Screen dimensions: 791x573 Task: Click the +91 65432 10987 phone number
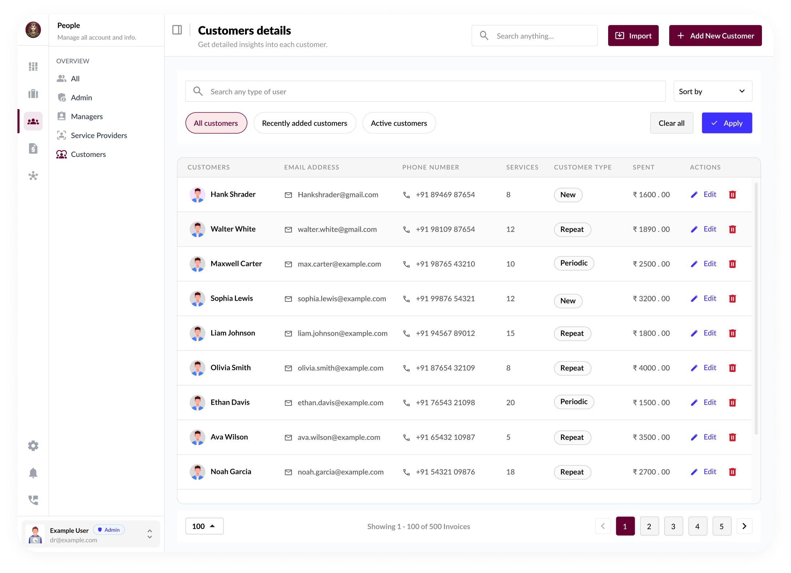pos(445,437)
